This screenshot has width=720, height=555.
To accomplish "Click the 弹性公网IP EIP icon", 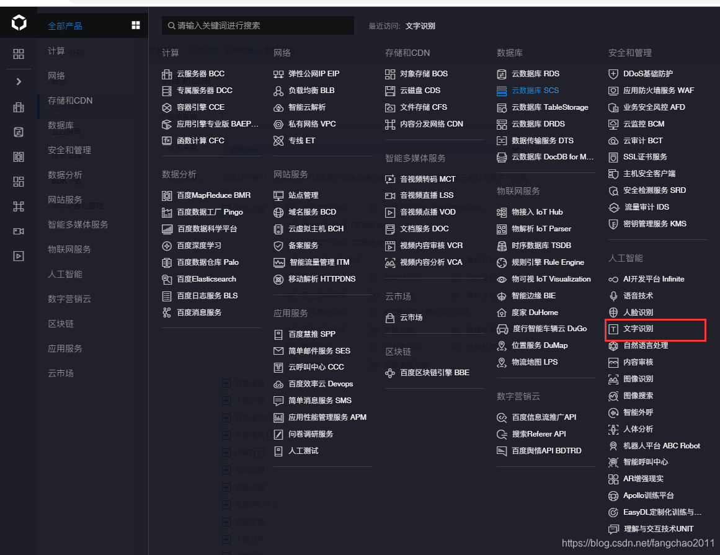I will point(278,74).
